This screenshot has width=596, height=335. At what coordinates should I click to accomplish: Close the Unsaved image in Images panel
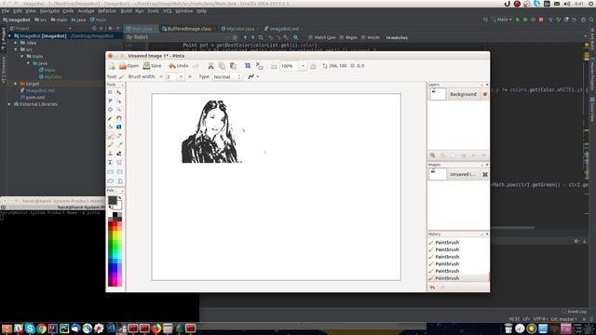[x=485, y=174]
